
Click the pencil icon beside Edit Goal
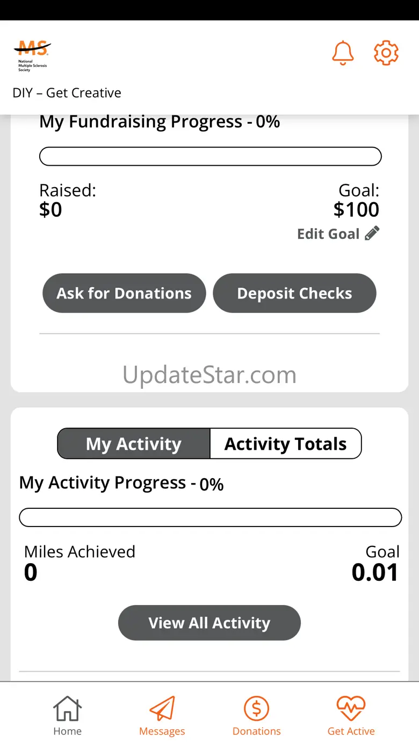point(372,233)
